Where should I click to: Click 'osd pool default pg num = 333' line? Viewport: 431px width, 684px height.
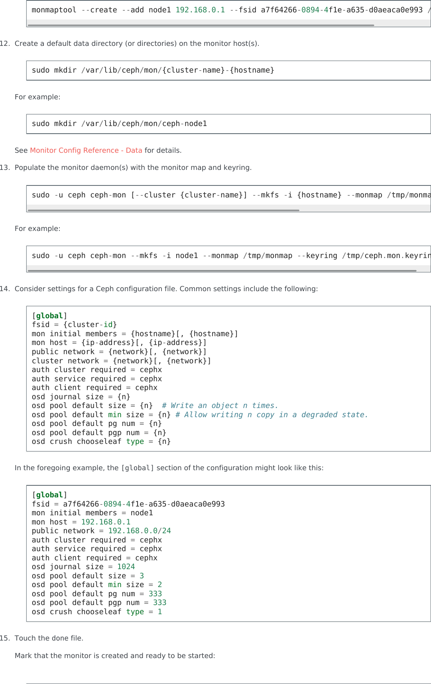click(x=97, y=594)
